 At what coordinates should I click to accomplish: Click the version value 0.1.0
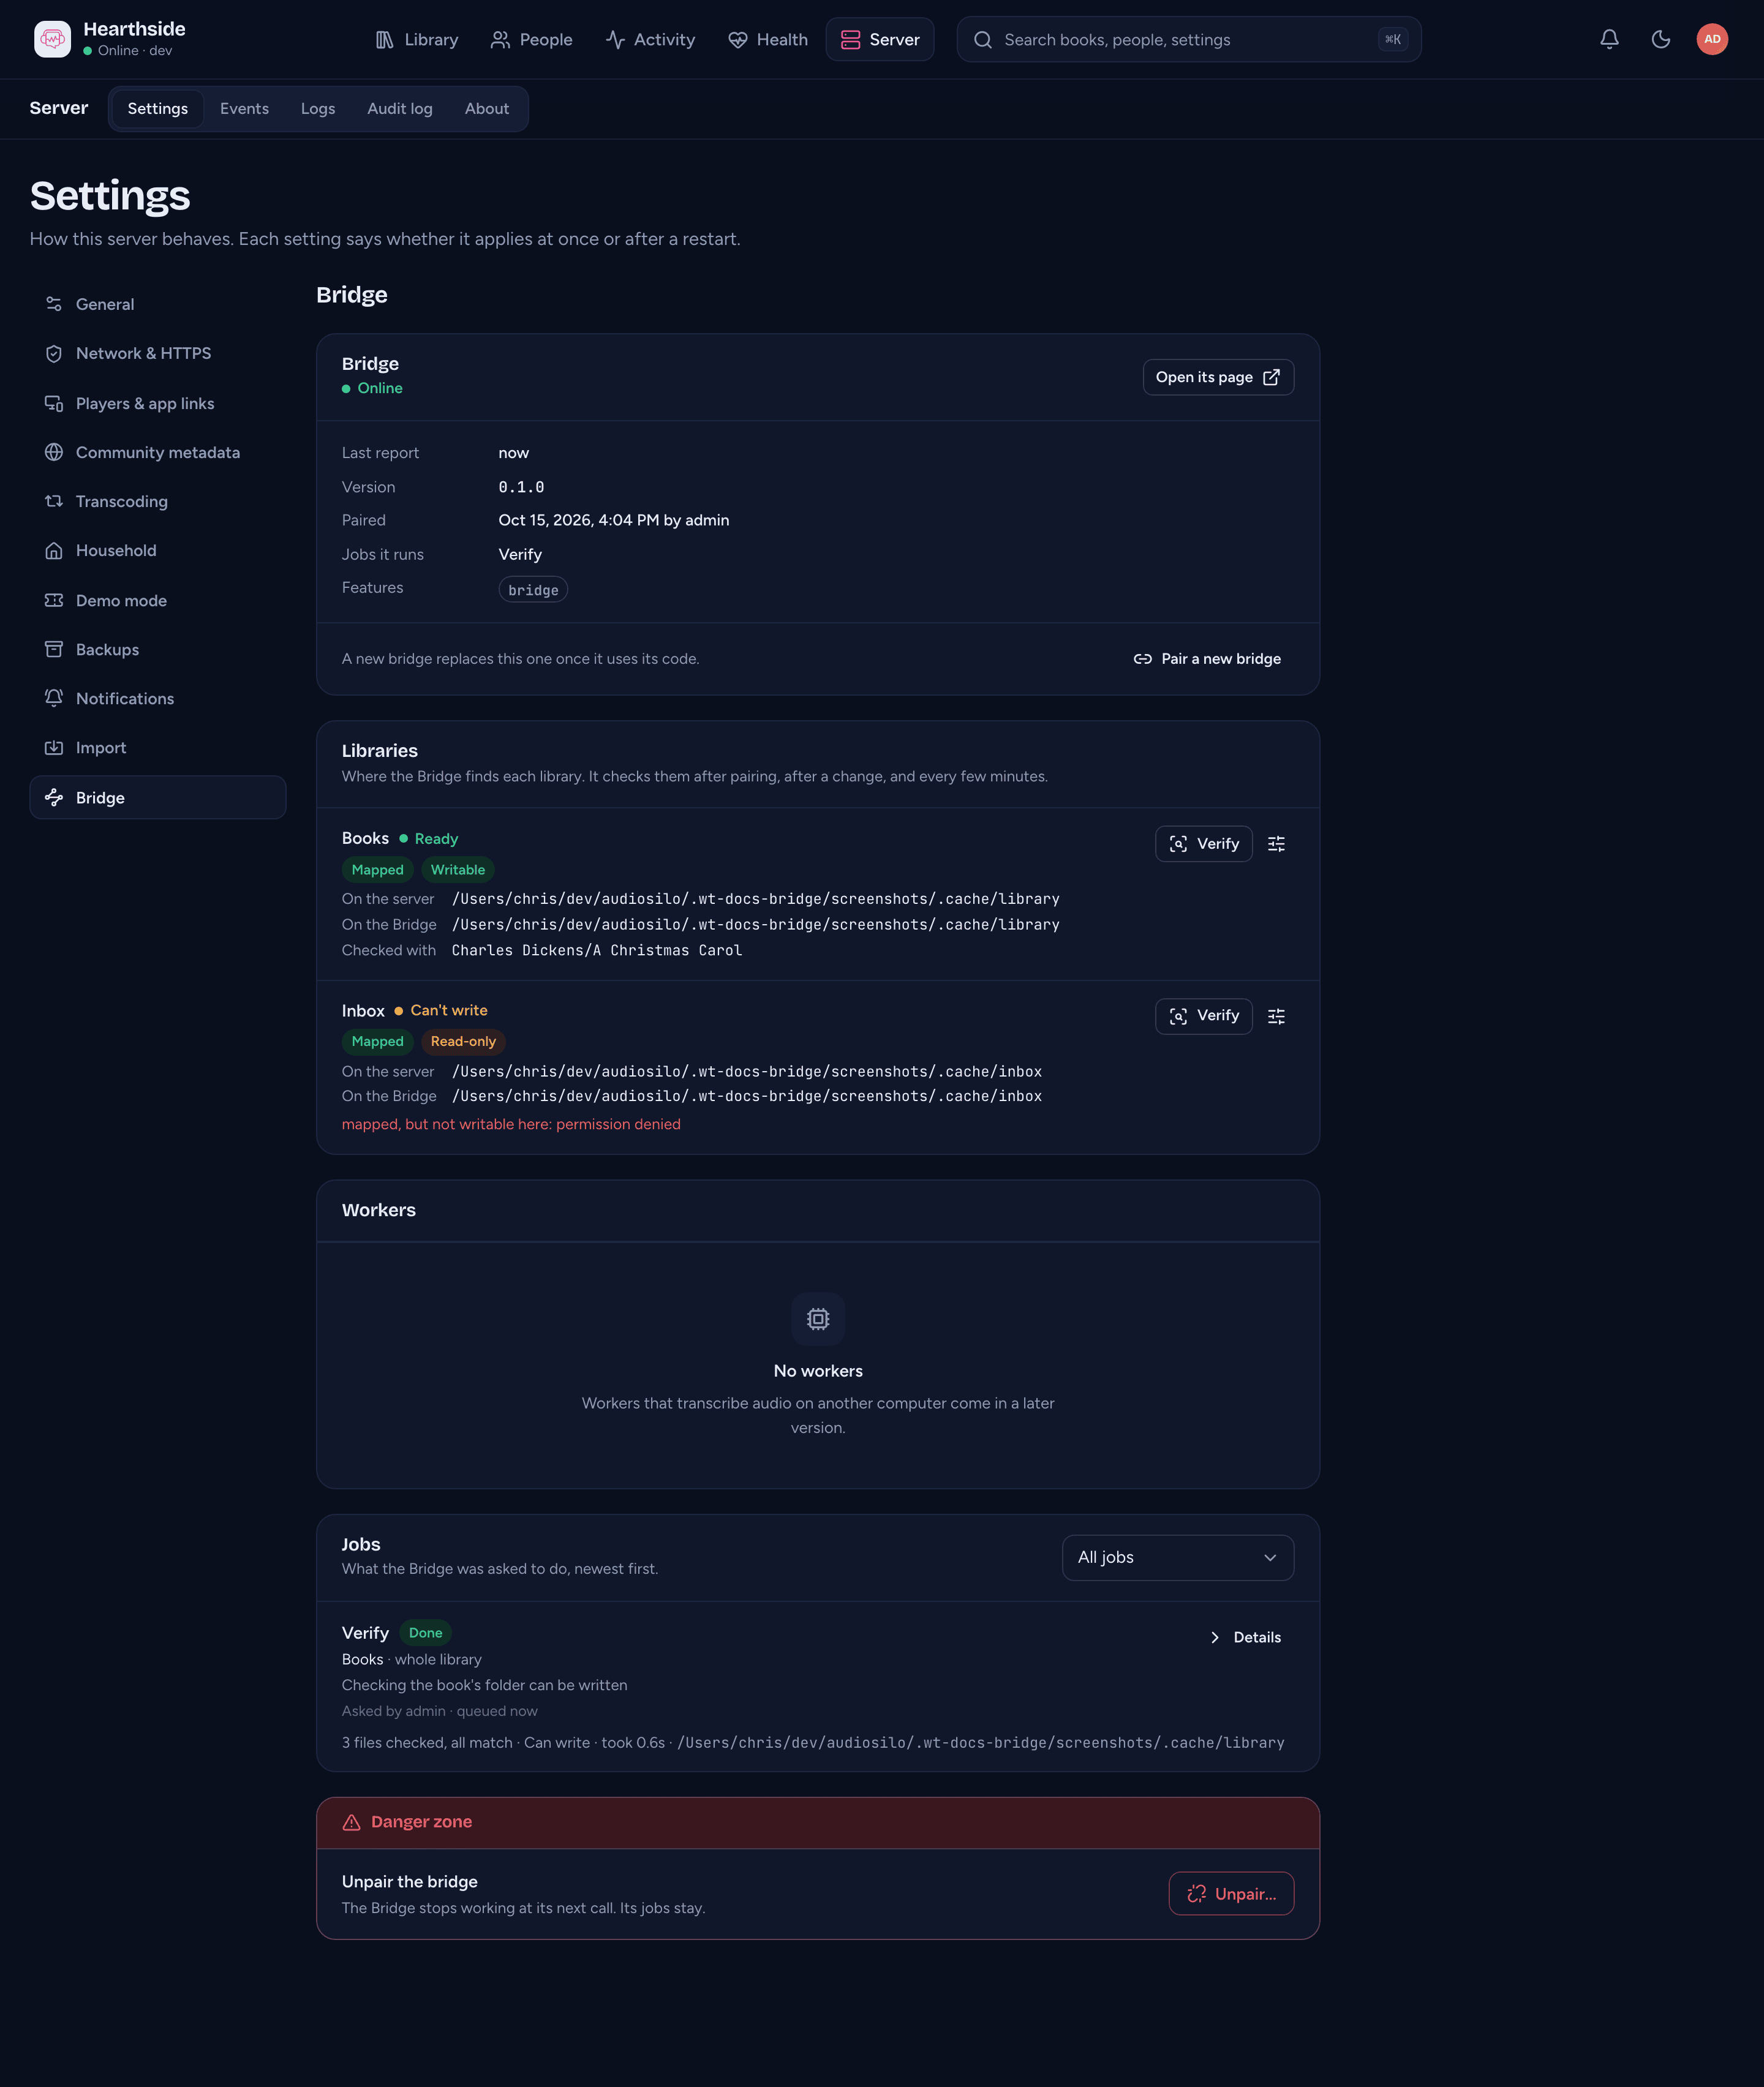521,487
